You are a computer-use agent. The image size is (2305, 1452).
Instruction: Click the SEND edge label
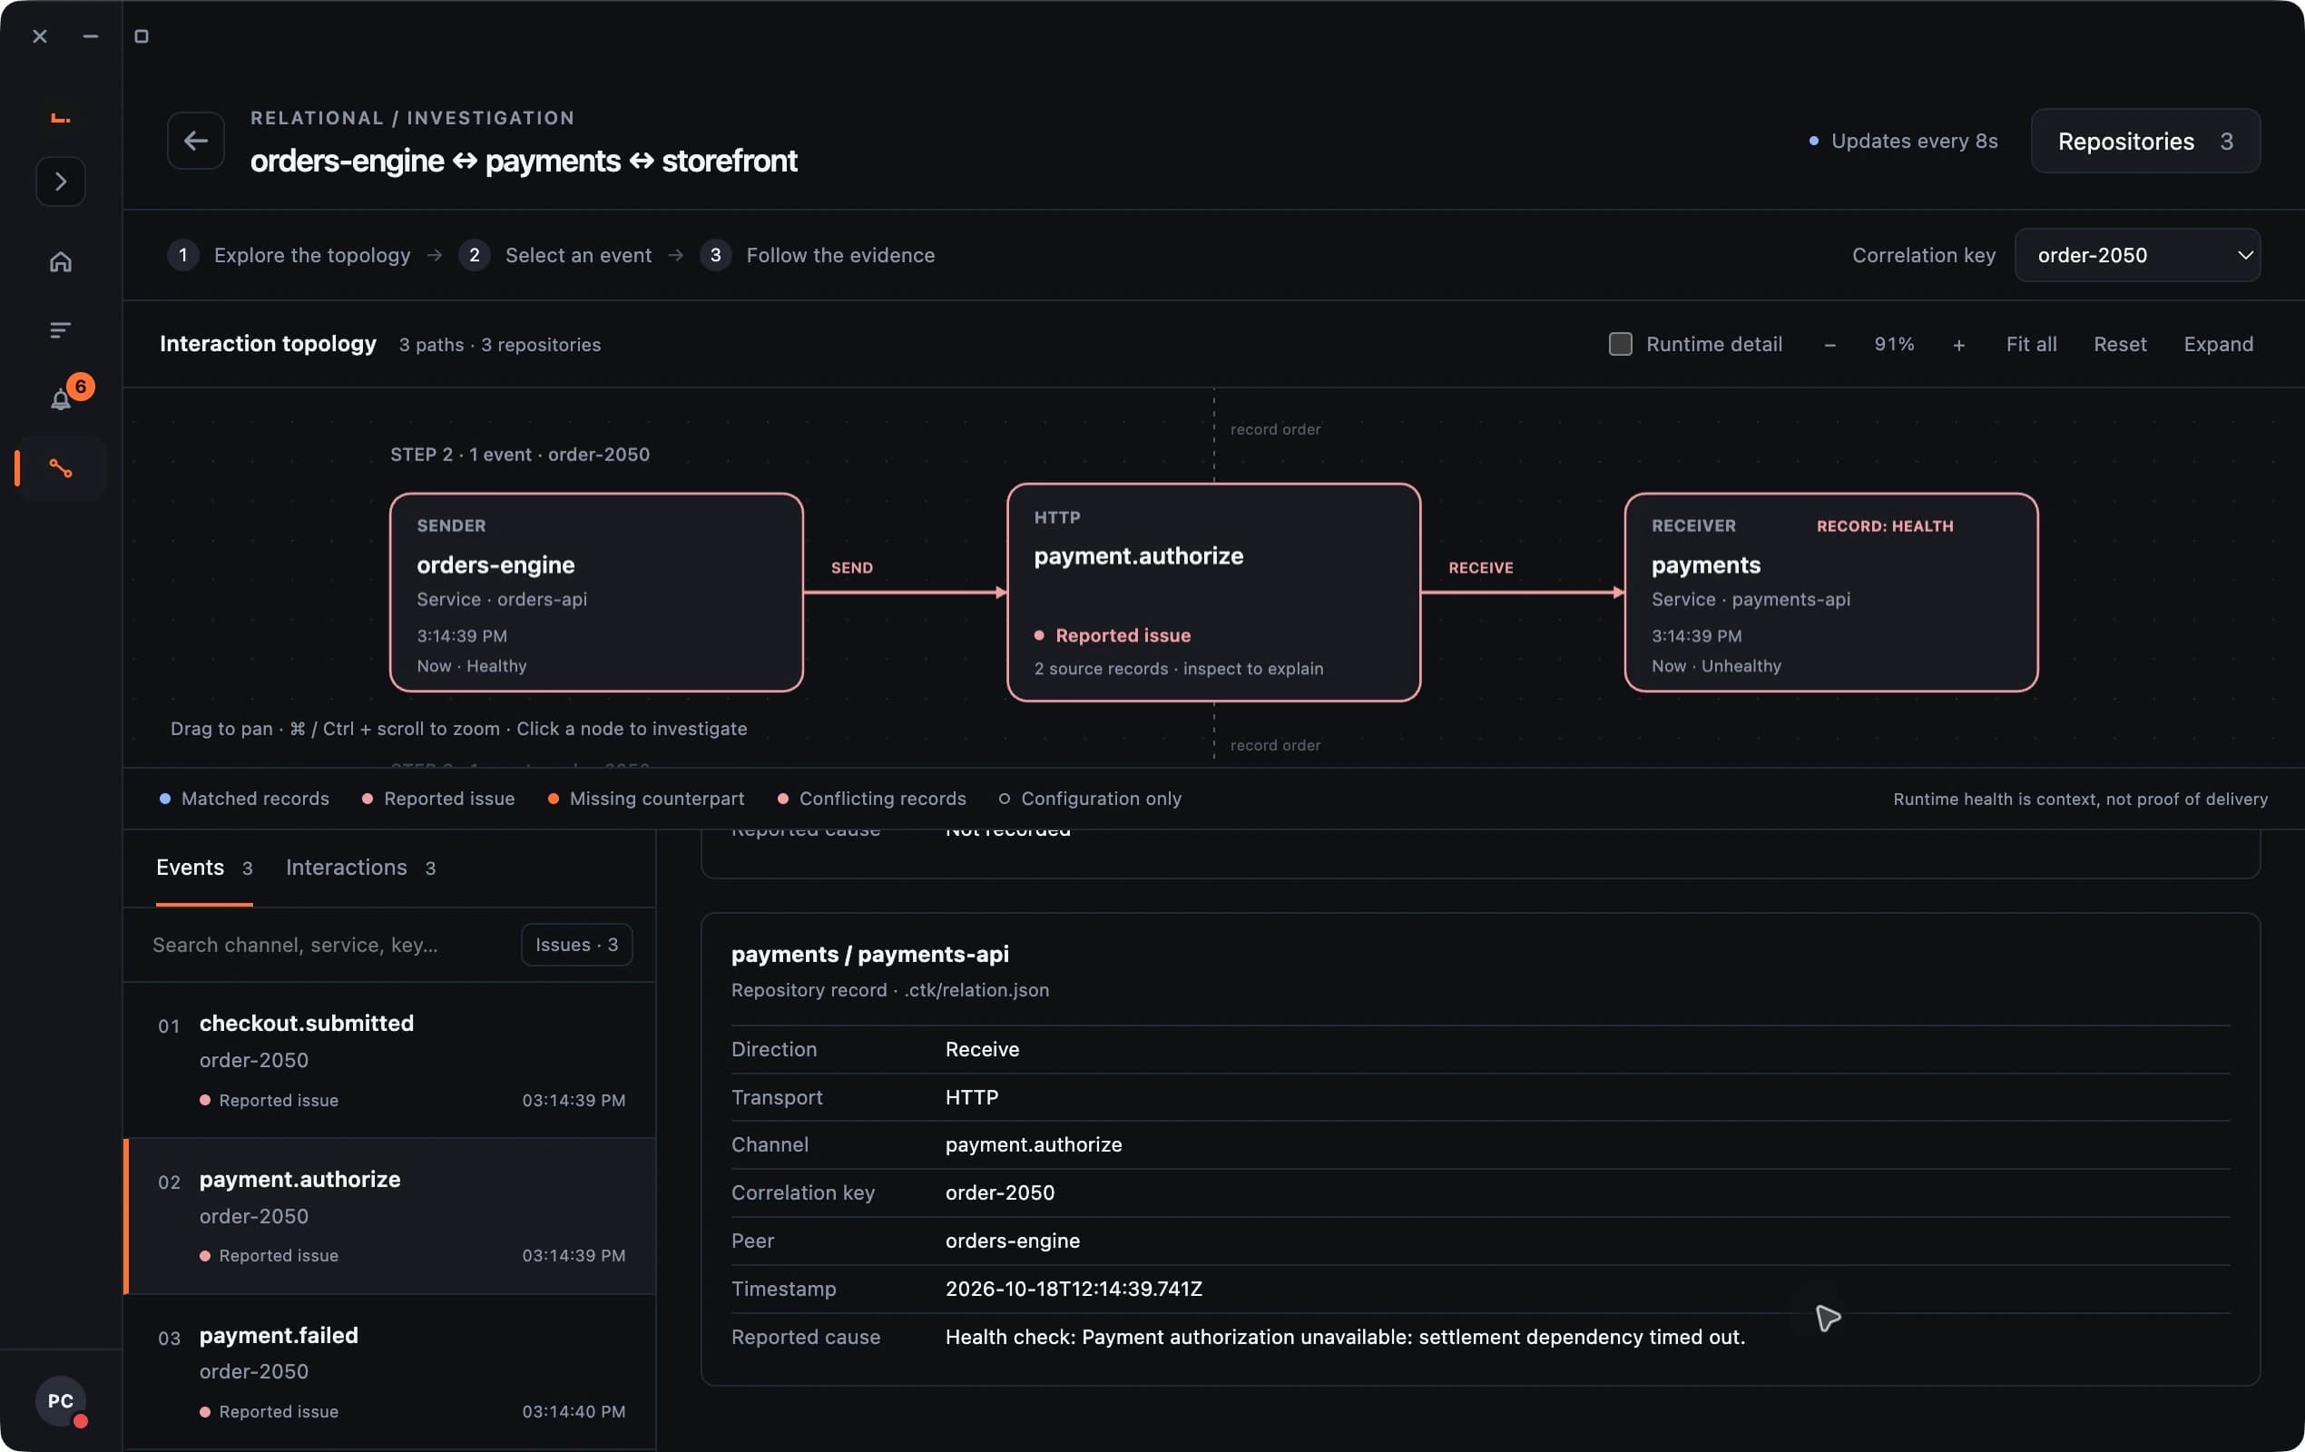pos(851,567)
